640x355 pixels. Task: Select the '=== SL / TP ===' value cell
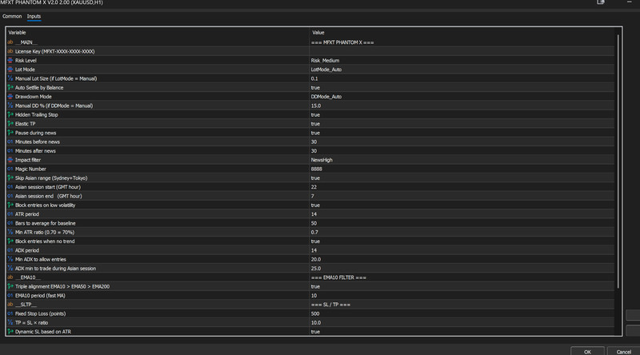[x=462, y=305]
